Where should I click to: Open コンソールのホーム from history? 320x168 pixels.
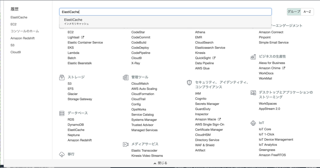click(x=25, y=31)
